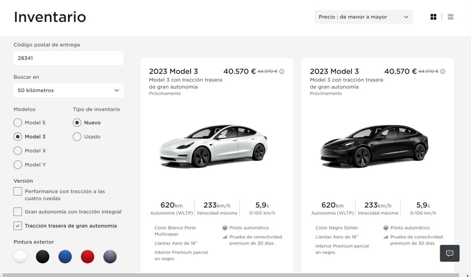Viewport: 471px width, 277px height.
Task: Open the white 2023 Model 3 title
Action: [173, 71]
